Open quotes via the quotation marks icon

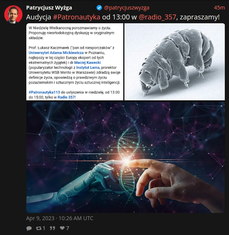point(52,228)
